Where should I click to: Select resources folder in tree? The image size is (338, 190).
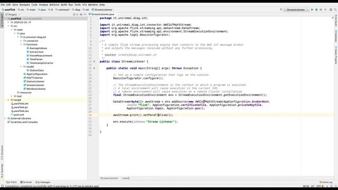pos(26,93)
